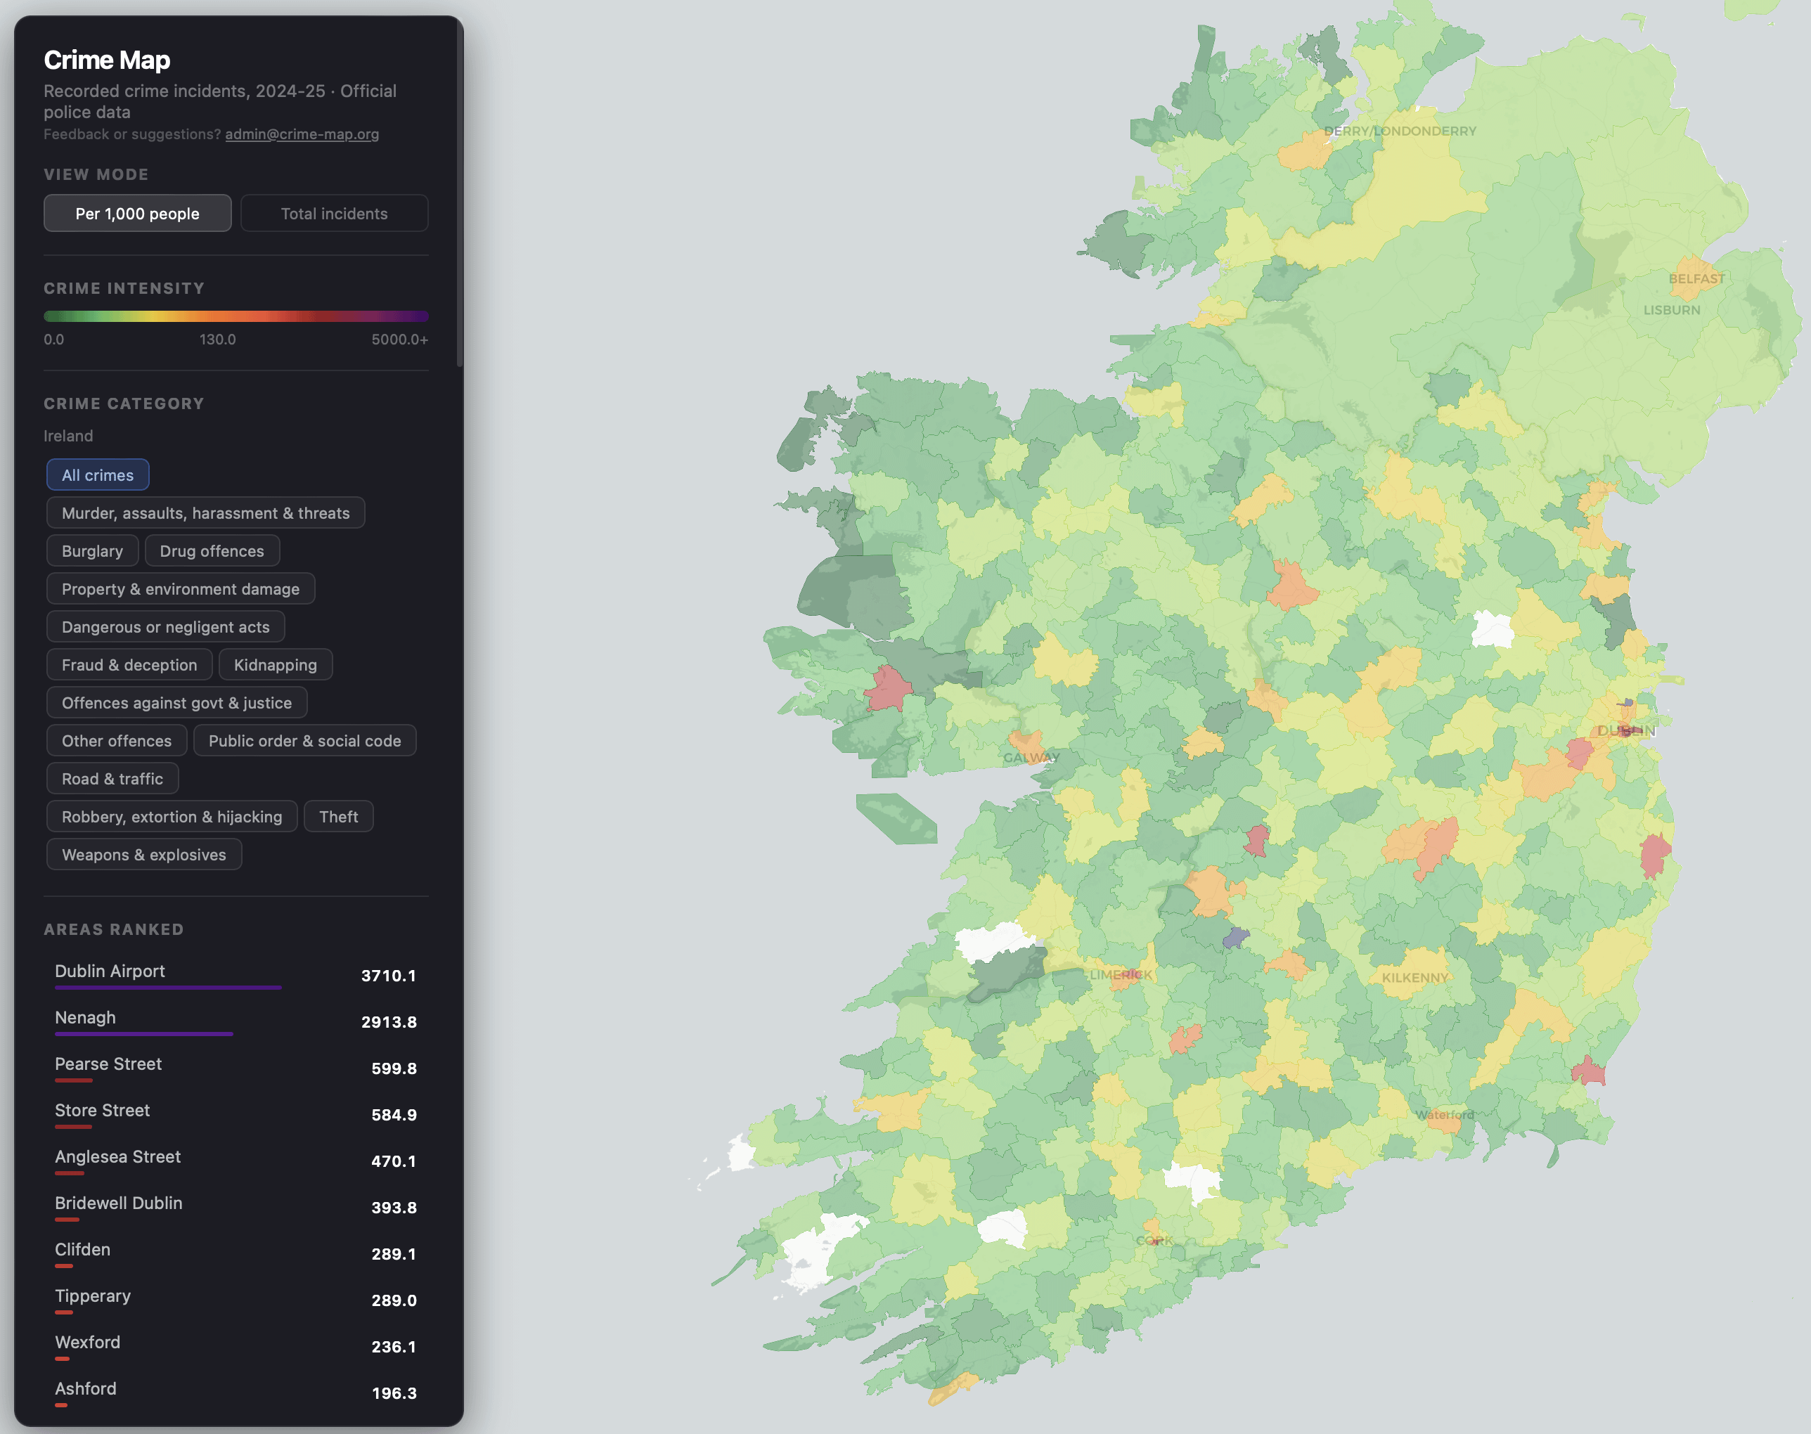1811x1434 pixels.
Task: Pick Weapons & explosives category
Action: pos(143,855)
